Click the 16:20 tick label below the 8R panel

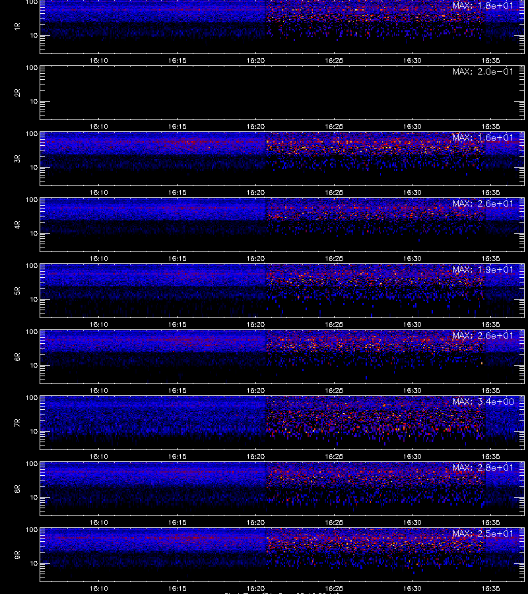[255, 523]
